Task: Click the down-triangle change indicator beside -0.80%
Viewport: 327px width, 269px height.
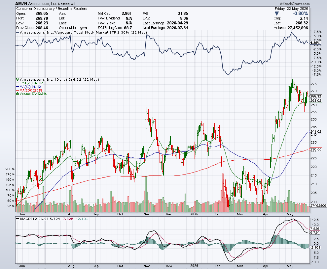Action: (x=277, y=13)
